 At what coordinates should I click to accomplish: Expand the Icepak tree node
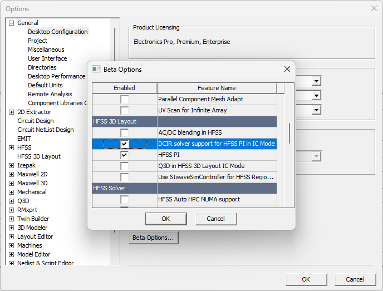[11, 165]
